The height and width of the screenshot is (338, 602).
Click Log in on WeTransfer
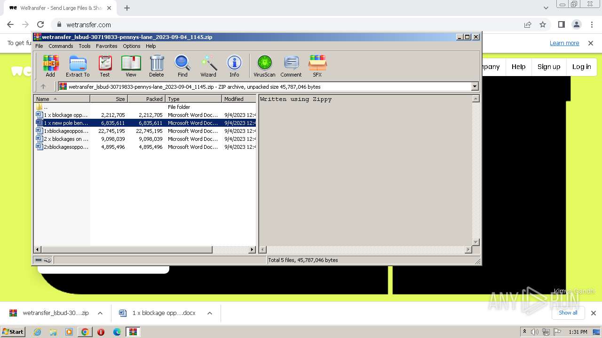pos(581,67)
